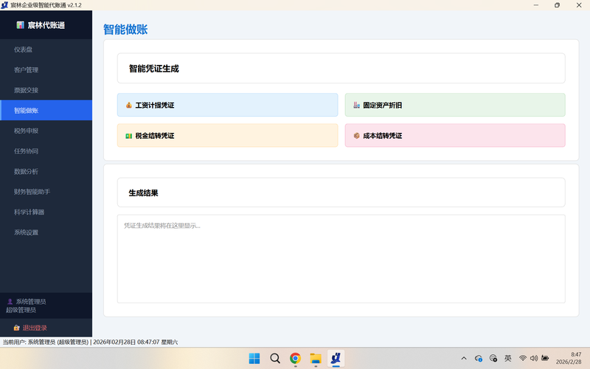Click the Wi-Fi network tray icon
Image resolution: width=590 pixels, height=369 pixels.
[x=523, y=359]
